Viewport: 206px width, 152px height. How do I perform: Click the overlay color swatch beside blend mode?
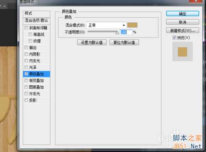(132, 25)
